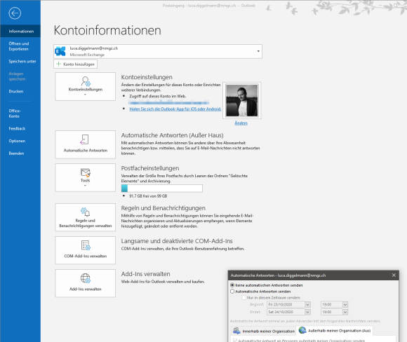Click the Innerhalb meiner Organisation tab icon
Screen dimensions: 407x342
tap(236, 331)
